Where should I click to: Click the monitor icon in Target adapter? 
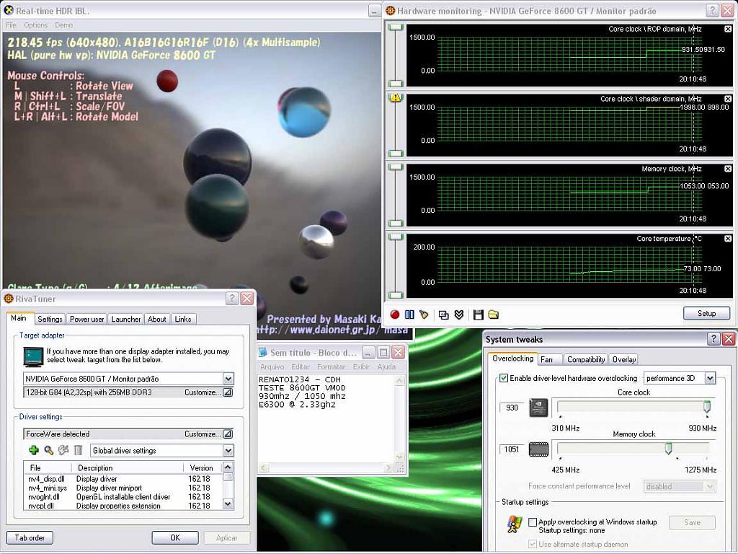pyautogui.click(x=33, y=356)
